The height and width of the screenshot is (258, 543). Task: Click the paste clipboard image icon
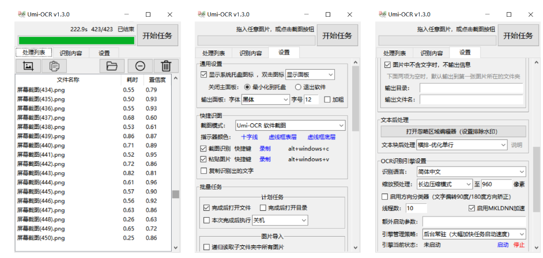[x=54, y=66]
